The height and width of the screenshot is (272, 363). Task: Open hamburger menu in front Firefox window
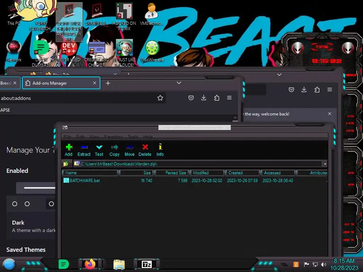point(229,98)
